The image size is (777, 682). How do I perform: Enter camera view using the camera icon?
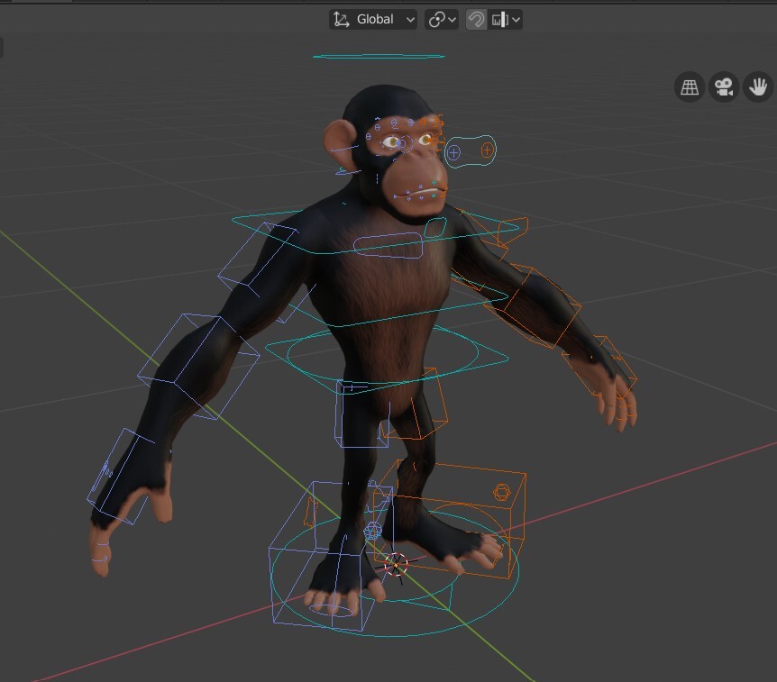[x=723, y=86]
